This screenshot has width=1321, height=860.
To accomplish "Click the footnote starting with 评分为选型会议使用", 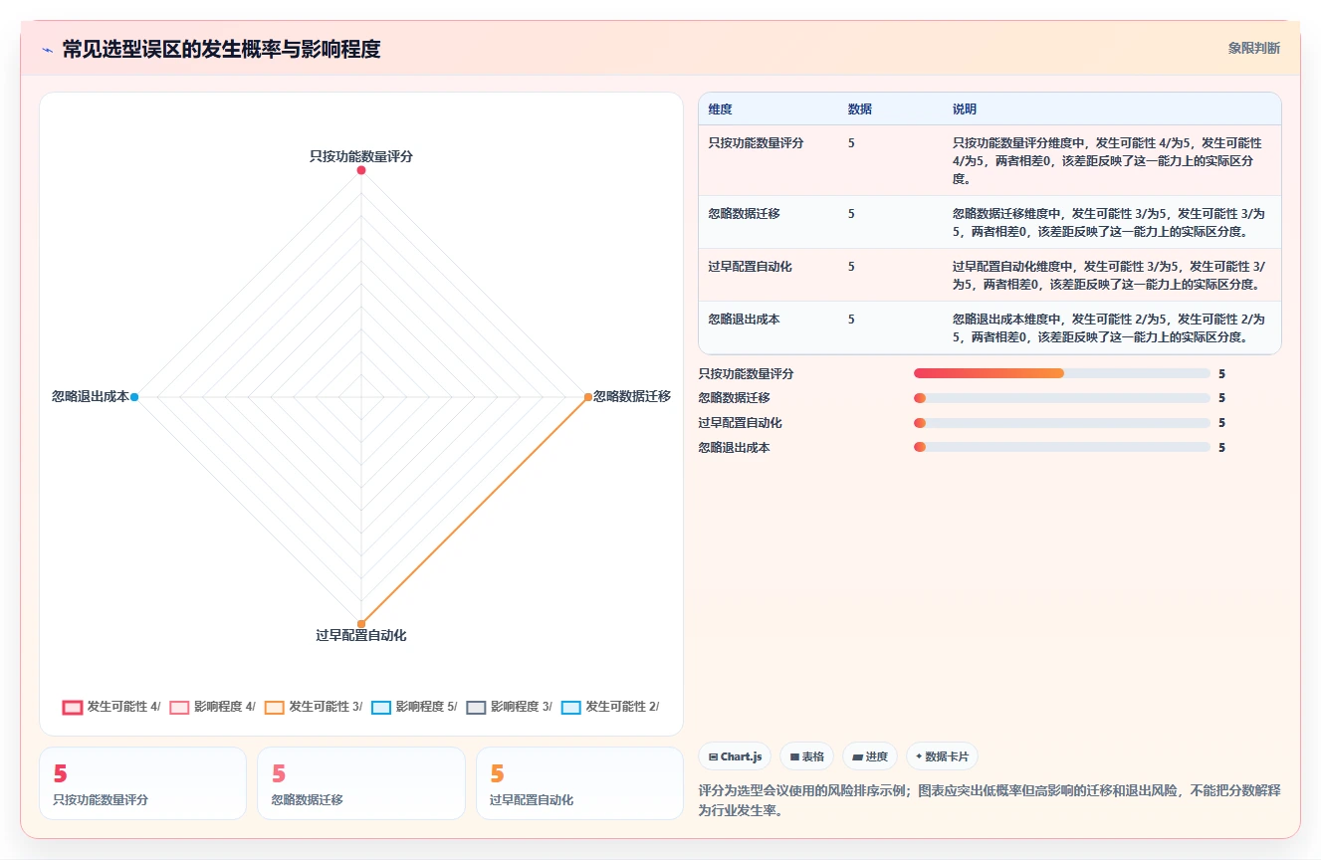I will coord(990,801).
